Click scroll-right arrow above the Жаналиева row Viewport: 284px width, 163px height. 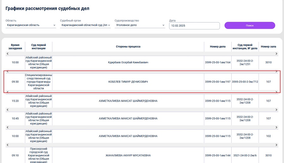[x=276, y=145]
